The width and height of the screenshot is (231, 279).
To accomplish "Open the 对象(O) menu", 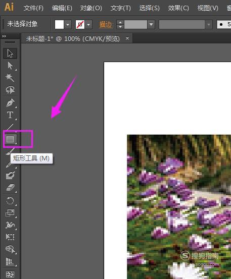I will pyautogui.click(x=91, y=8).
